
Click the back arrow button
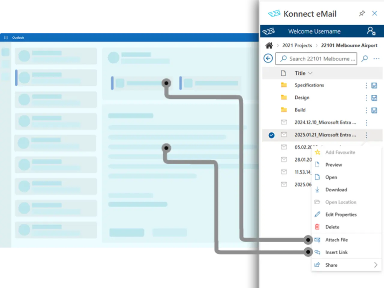268,58
